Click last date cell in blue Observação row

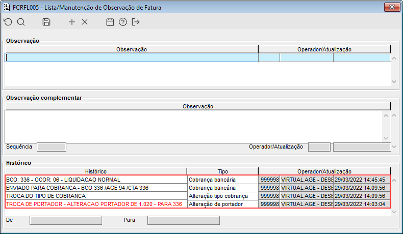pos(362,57)
